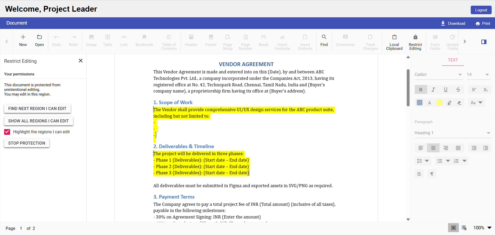Toggle bold formatting

[421, 90]
